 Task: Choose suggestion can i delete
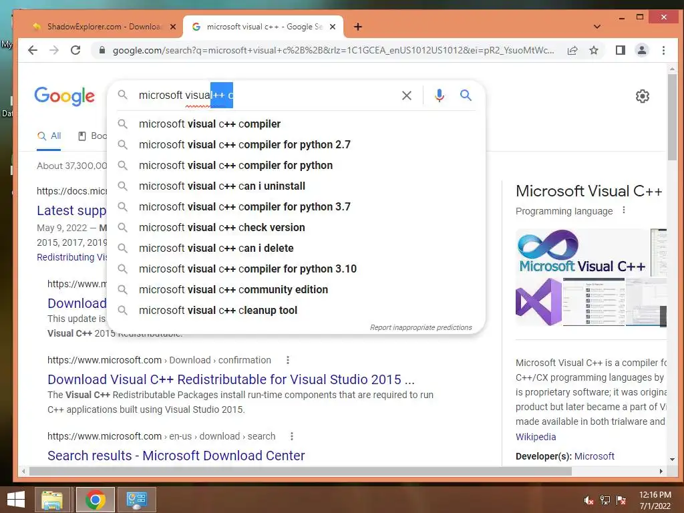click(296, 248)
